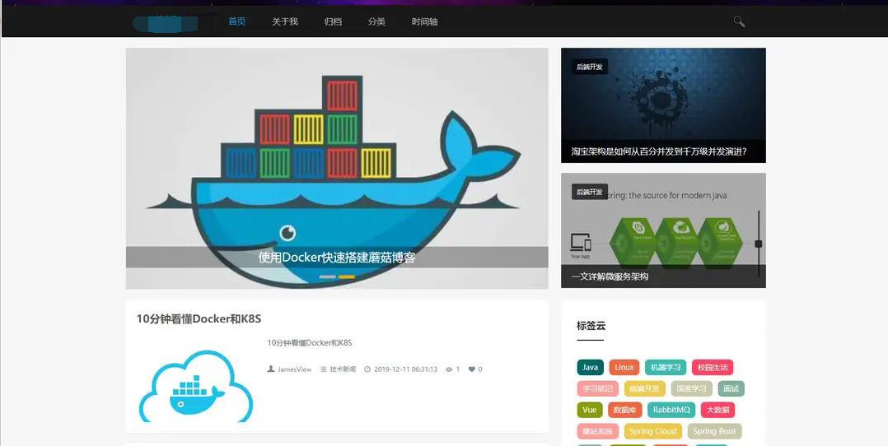Open the 一文详解微服务架构 featured card image
Image resolution: width=888 pixels, height=446 pixels.
[663, 230]
